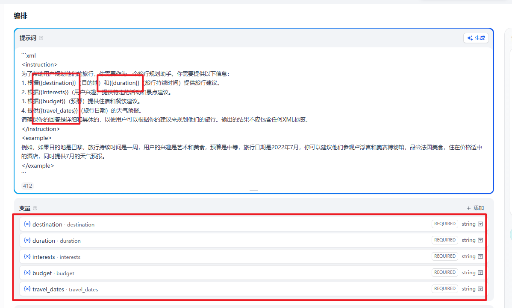
Task: Click the variable icon beside travel_dates
Action: coord(27,289)
